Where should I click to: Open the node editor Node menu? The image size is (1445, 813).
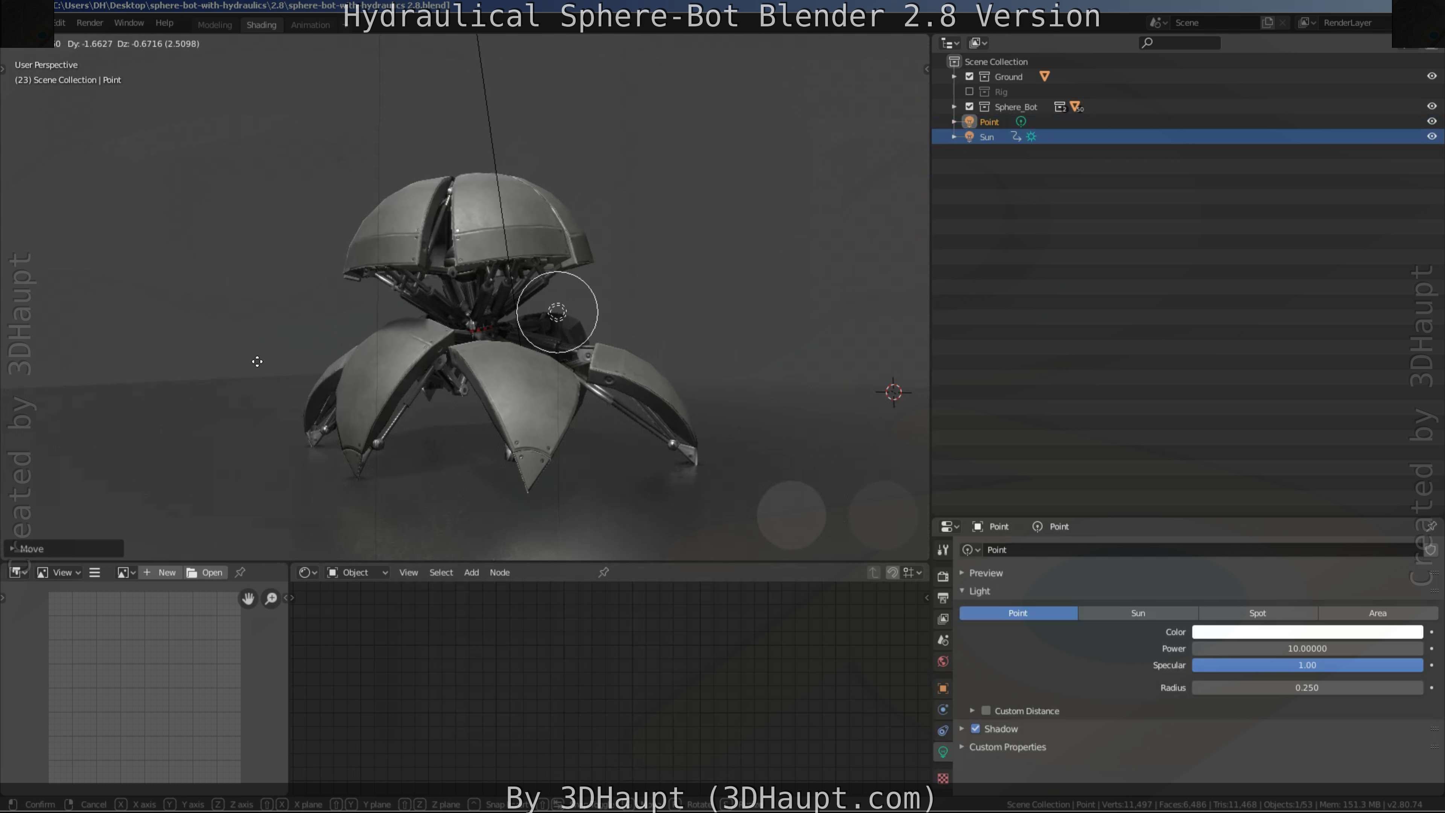499,572
